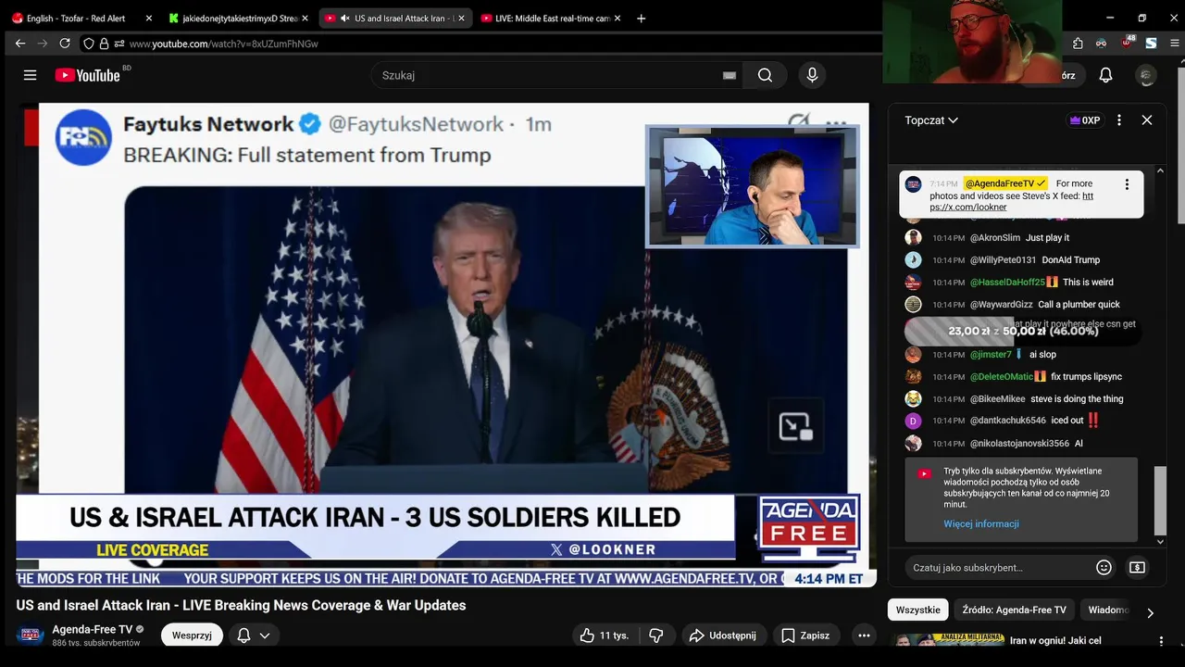1185x667 pixels.
Task: Show site security padlock info
Action: point(104,44)
